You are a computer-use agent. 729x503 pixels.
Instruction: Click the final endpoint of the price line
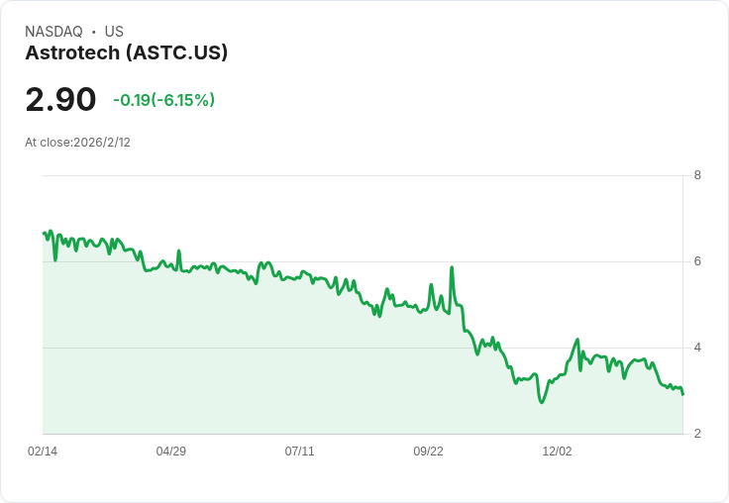(x=682, y=394)
